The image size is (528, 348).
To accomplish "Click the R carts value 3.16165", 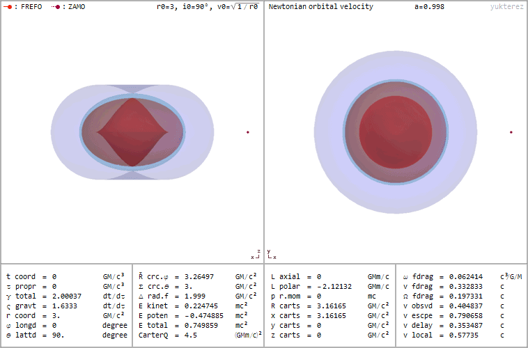I will (332, 306).
